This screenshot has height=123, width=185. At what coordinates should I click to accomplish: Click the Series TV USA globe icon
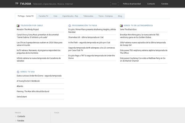pyautogui.click(x=18, y=72)
